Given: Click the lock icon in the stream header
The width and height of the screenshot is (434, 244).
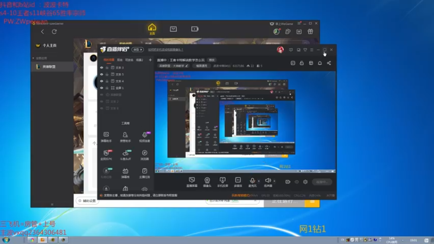Looking at the screenshot, I should 302,63.
